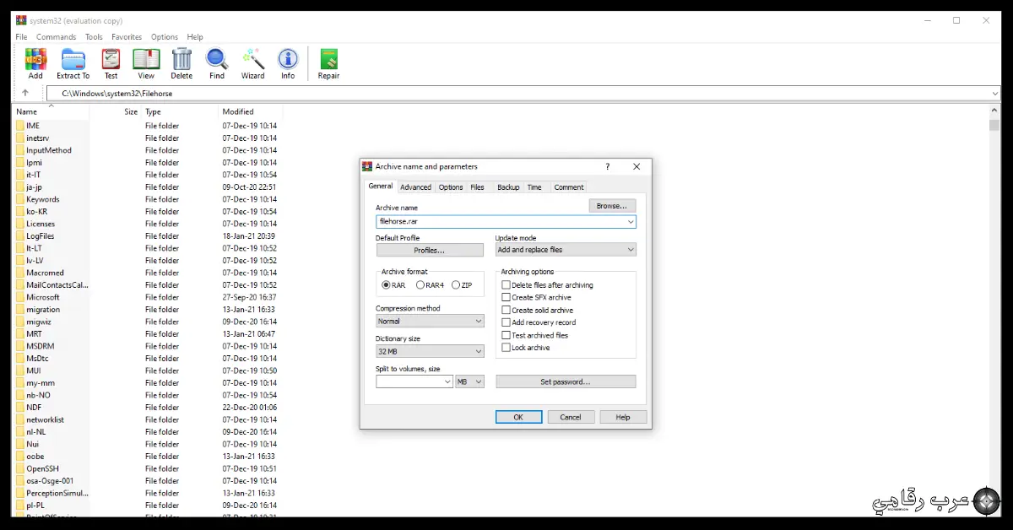1013x530 pixels.
Task: Open the Compression method dropdown
Action: pos(430,321)
